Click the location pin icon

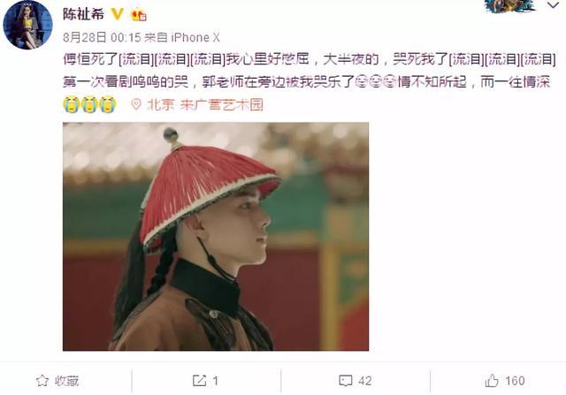tap(136, 105)
